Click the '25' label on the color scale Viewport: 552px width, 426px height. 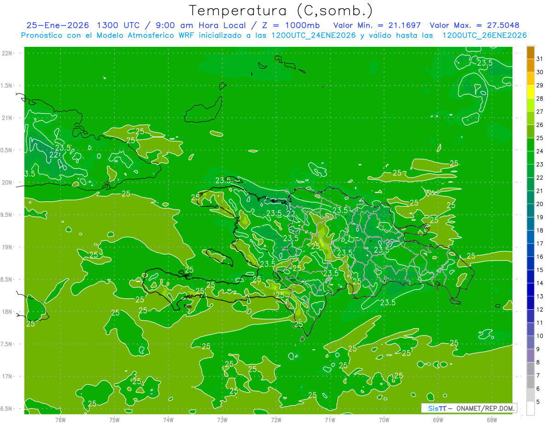[540, 138]
